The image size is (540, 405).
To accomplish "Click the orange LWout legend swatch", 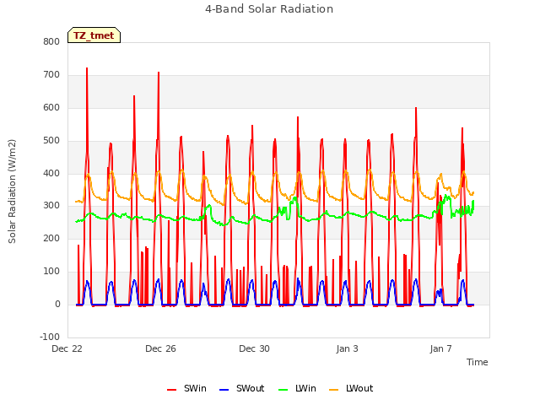I will 334,390.
